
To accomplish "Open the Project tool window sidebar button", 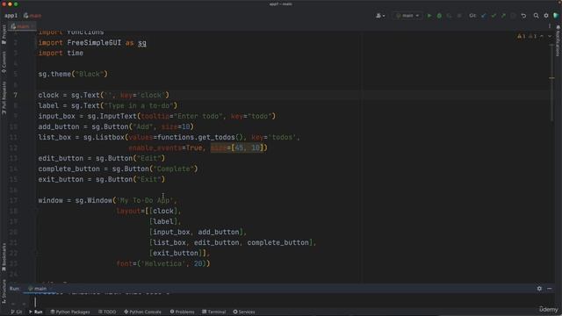I will [x=4, y=34].
